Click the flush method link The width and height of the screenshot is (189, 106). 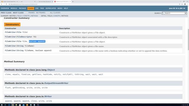tap(8, 88)
